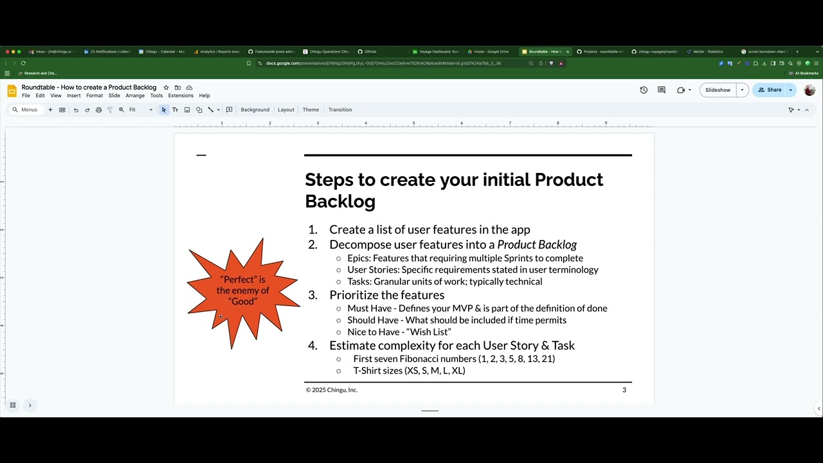Viewport: 823px width, 463px height.
Task: Add a comment from toolbar
Action: point(229,110)
